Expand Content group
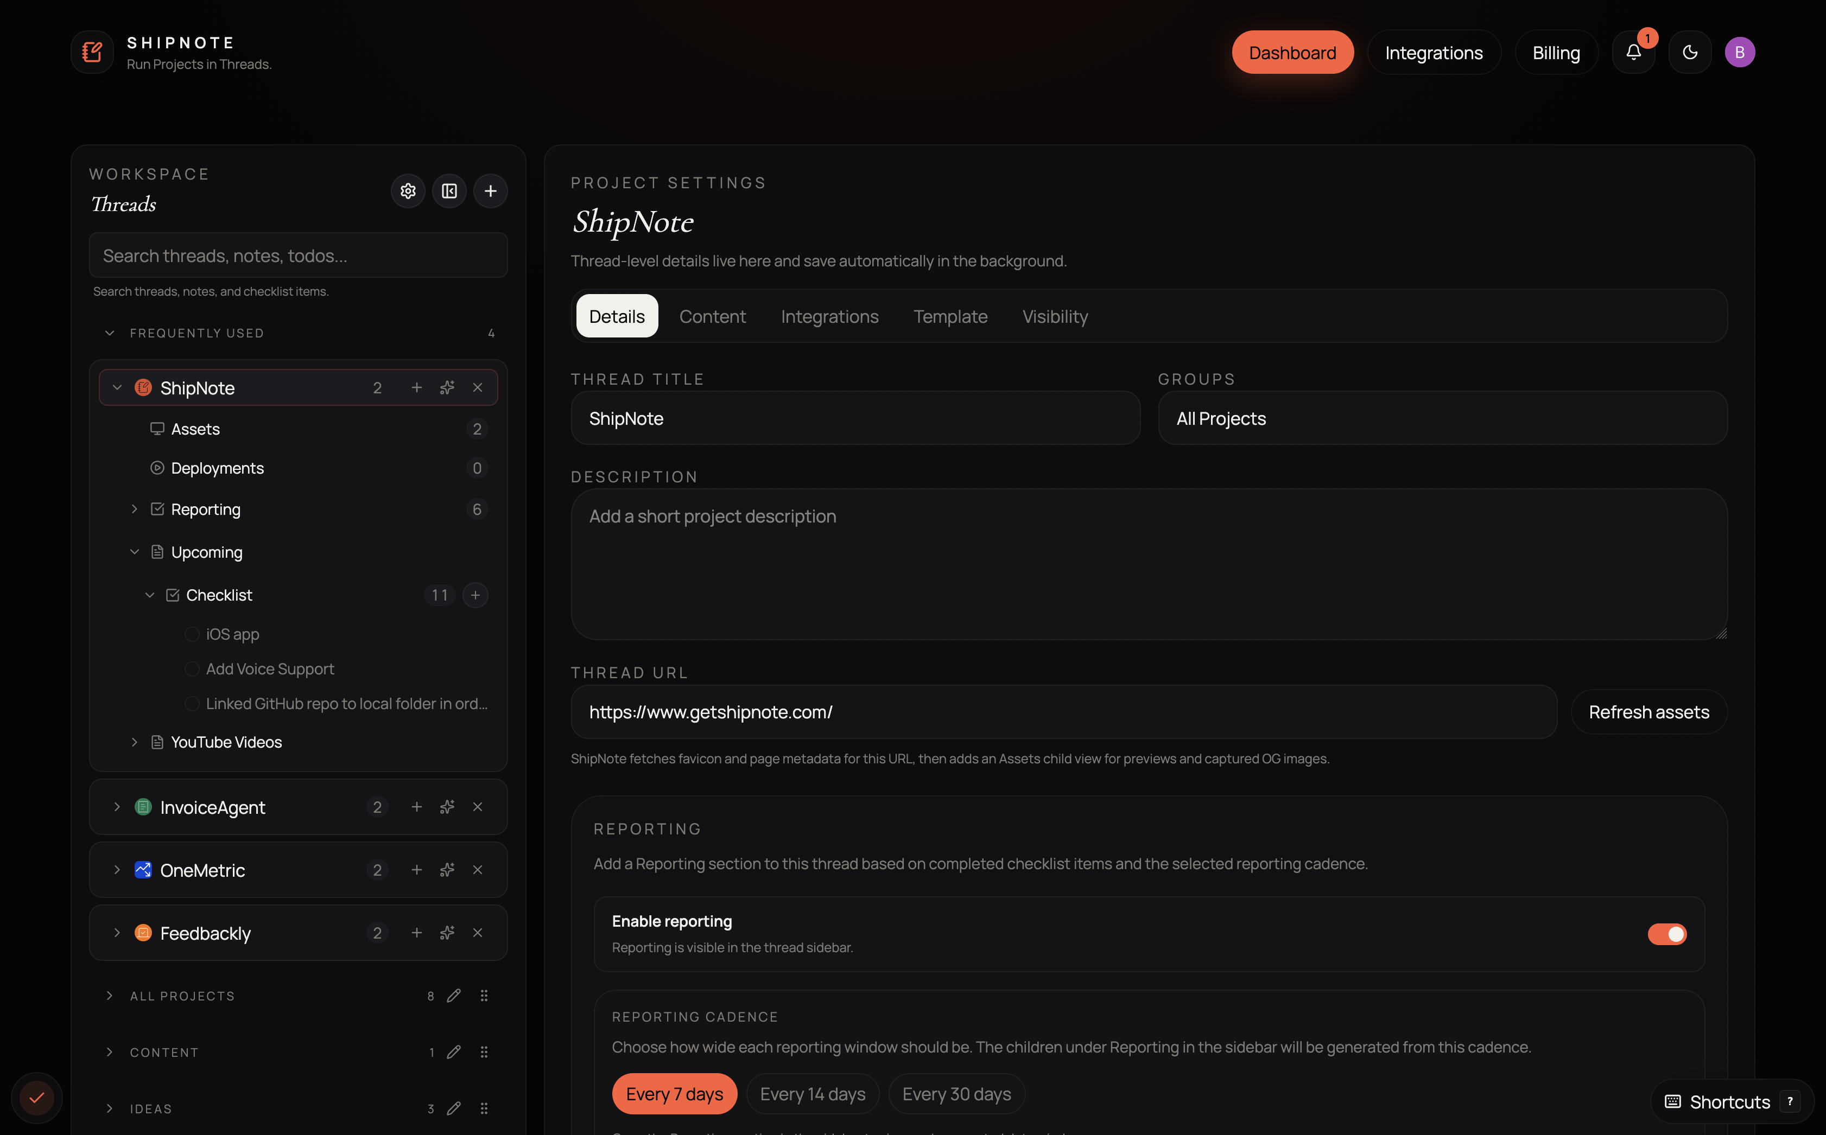 (110, 1051)
